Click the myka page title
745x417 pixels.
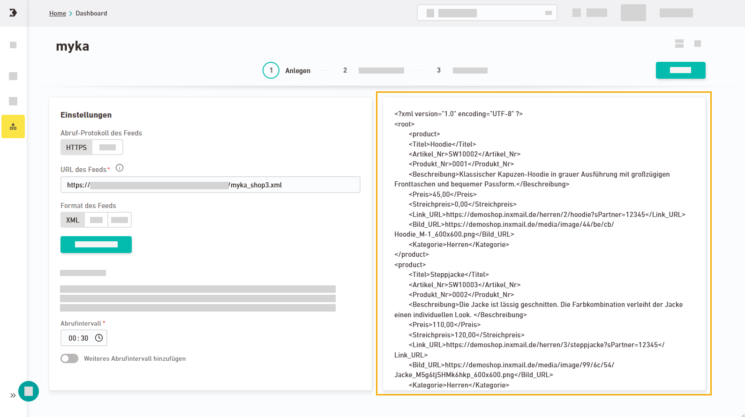pyautogui.click(x=73, y=46)
